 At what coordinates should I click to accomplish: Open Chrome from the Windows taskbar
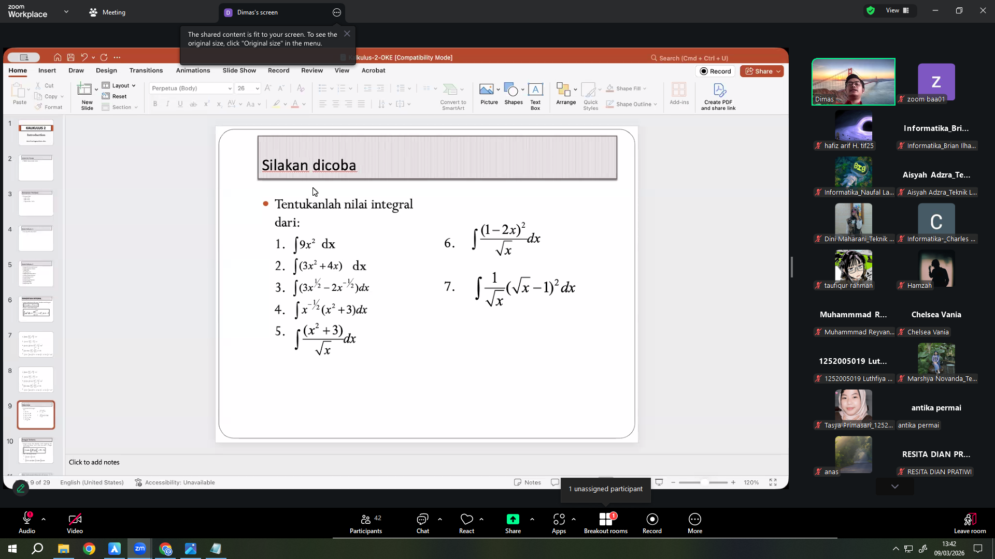point(89,549)
